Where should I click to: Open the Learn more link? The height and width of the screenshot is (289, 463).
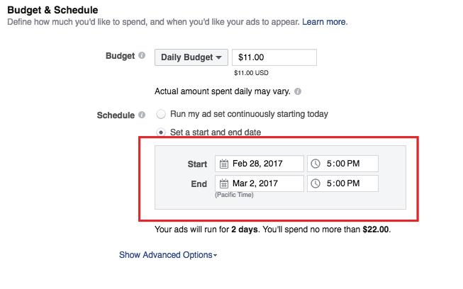(325, 22)
